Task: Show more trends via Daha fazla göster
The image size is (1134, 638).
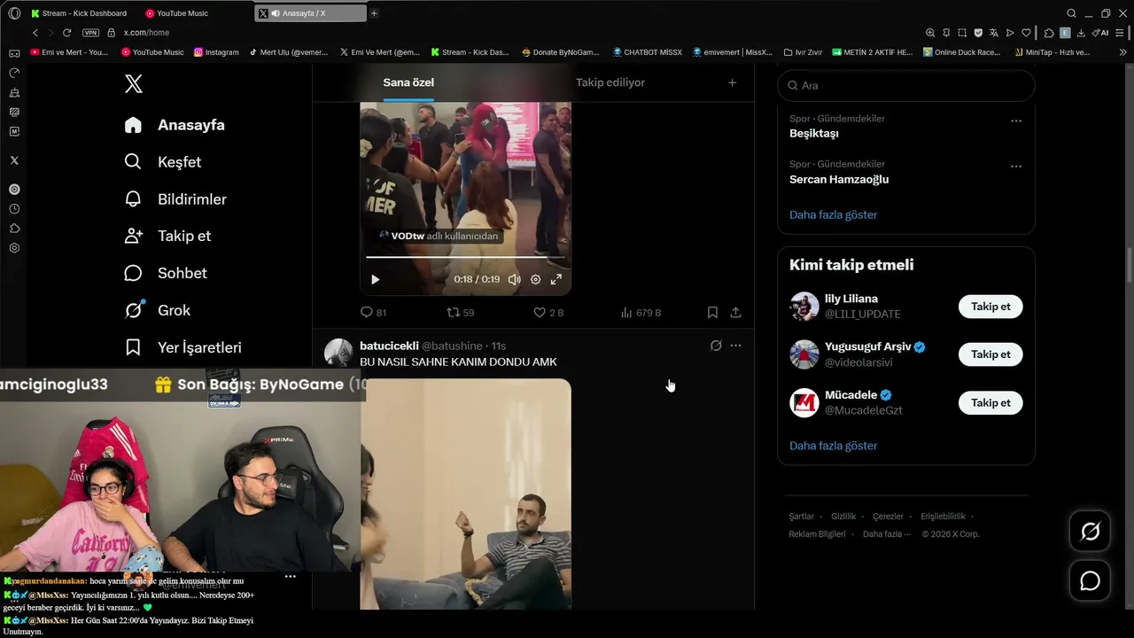Action: pos(834,214)
